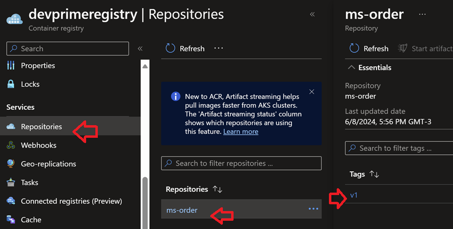The width and height of the screenshot is (453, 229).
Task: Collapse the Repositories blade with double chevron
Action: coord(312,14)
